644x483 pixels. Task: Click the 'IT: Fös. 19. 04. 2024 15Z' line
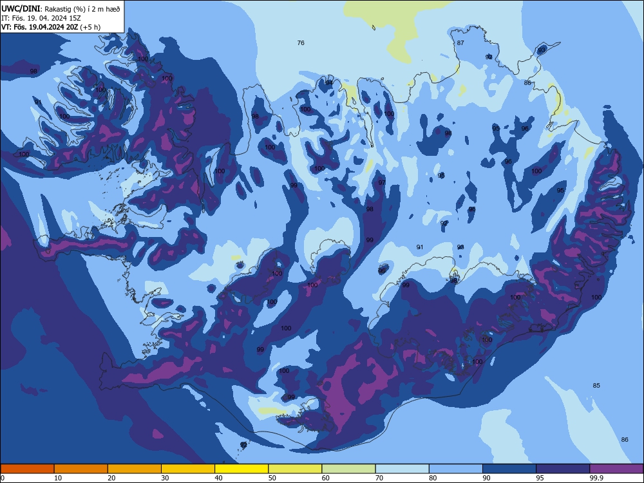(x=41, y=18)
